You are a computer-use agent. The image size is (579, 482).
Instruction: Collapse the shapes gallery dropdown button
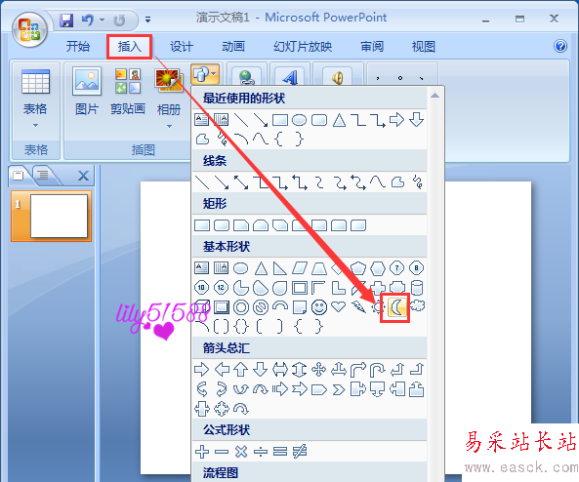point(205,74)
